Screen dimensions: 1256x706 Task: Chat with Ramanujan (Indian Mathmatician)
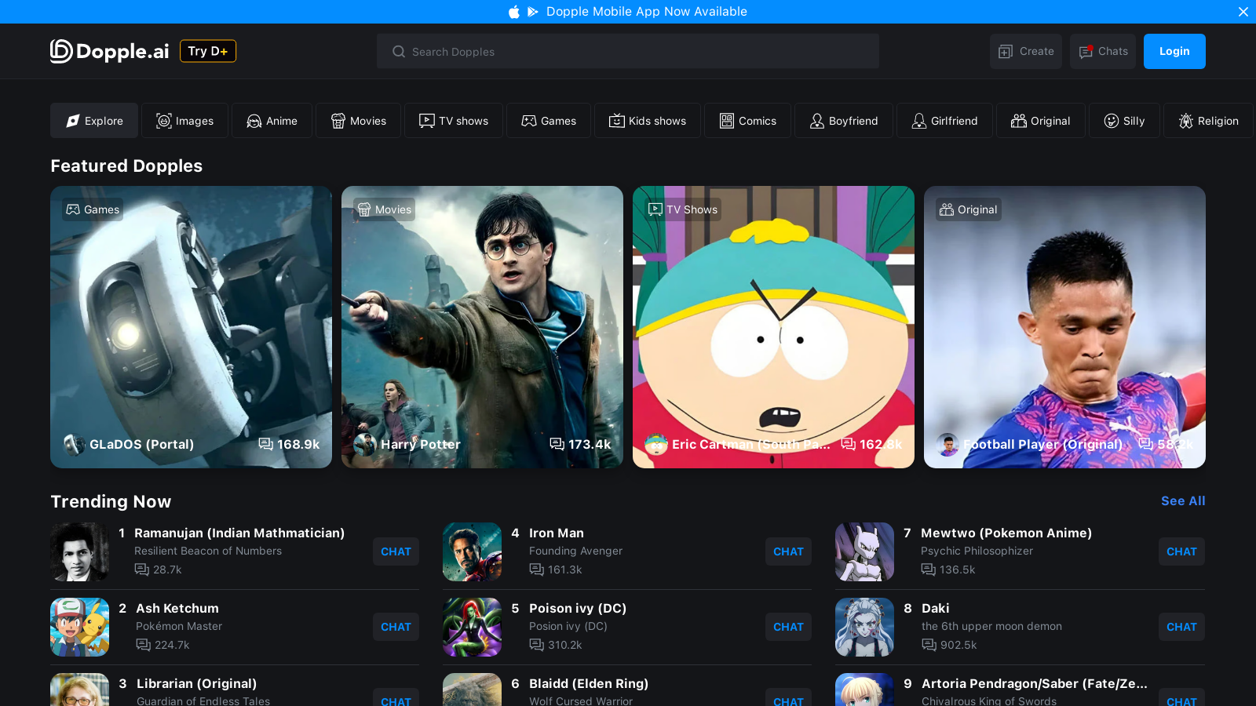point(396,551)
